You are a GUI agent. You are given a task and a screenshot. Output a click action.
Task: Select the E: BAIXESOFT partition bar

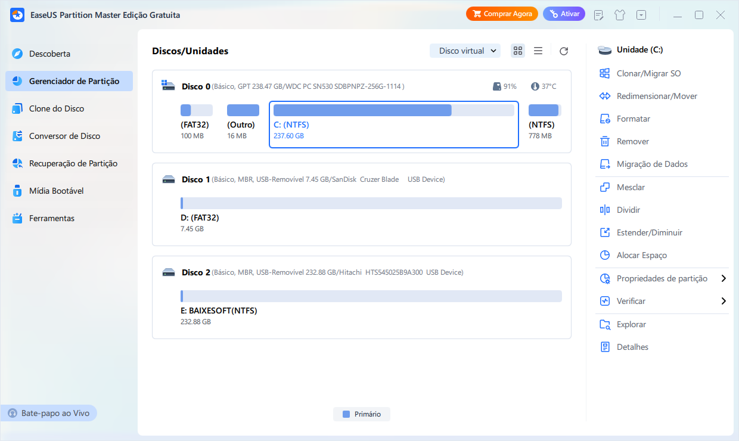371,296
